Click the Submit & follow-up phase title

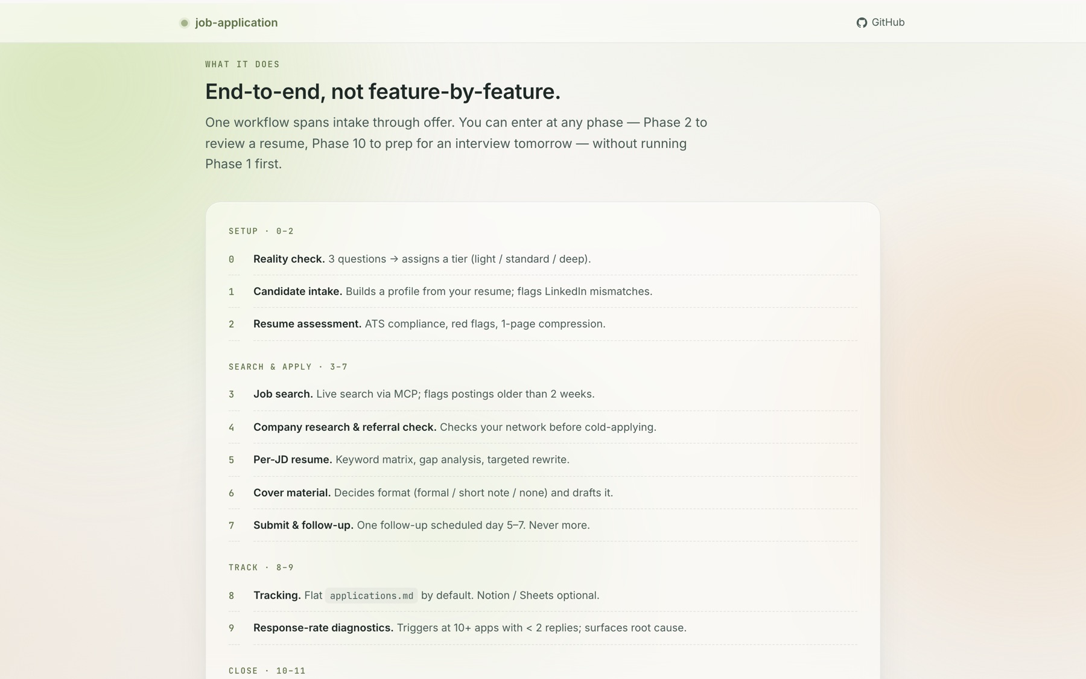click(303, 526)
